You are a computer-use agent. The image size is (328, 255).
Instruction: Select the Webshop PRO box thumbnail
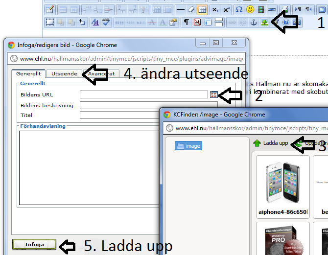pos(283,239)
